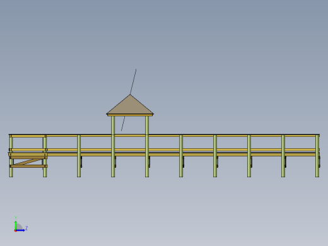Select the long middle rail
The width and height of the screenshot is (328, 246).
(164, 150)
